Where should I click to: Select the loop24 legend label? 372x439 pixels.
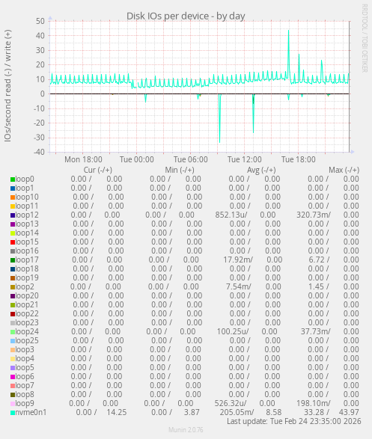[x=27, y=331]
